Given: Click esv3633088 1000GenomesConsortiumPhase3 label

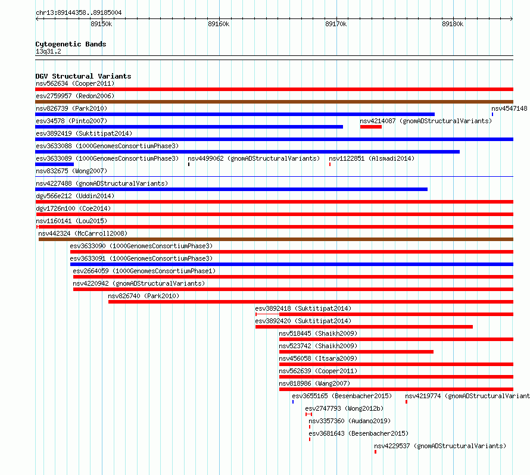Looking at the screenshot, I should click(x=107, y=146).
